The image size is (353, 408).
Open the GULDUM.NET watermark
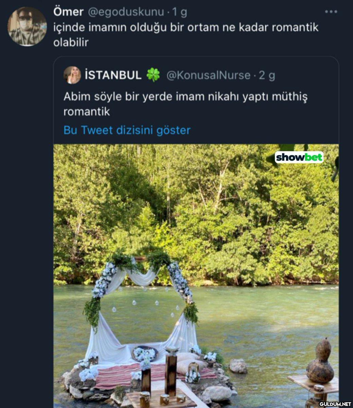pos(335,404)
